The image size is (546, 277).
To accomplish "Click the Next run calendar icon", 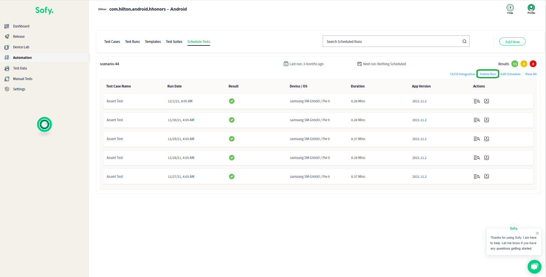I will click(x=359, y=64).
